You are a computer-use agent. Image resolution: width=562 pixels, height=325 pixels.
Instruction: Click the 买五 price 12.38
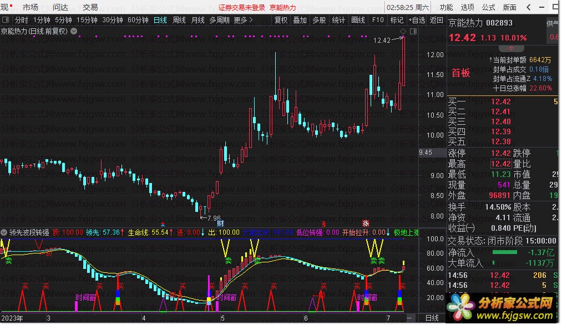501,142
